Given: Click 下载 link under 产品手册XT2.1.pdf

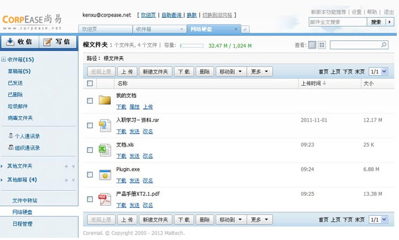Looking at the screenshot, I should click(x=121, y=205).
